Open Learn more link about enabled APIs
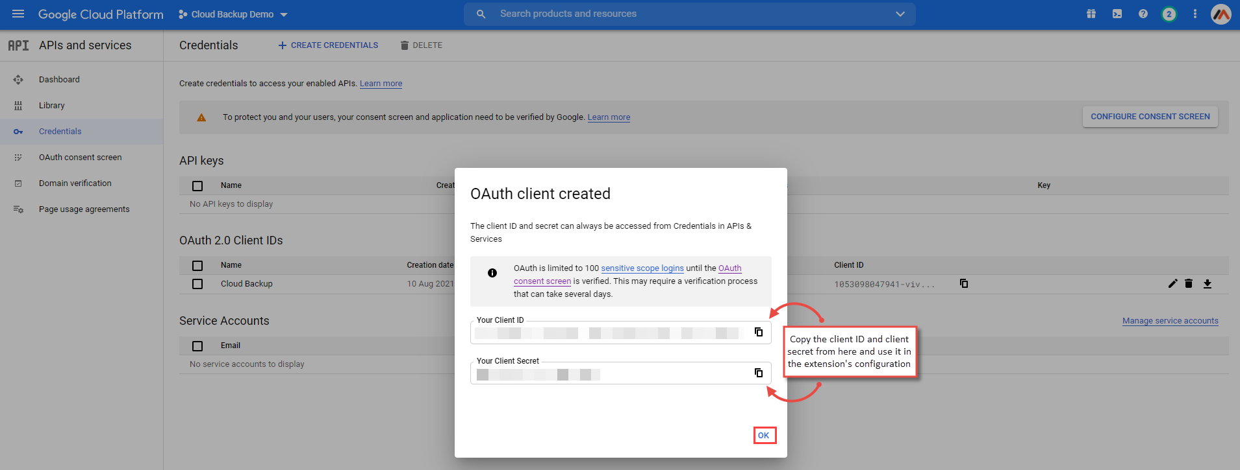The width and height of the screenshot is (1240, 470). pyautogui.click(x=381, y=84)
